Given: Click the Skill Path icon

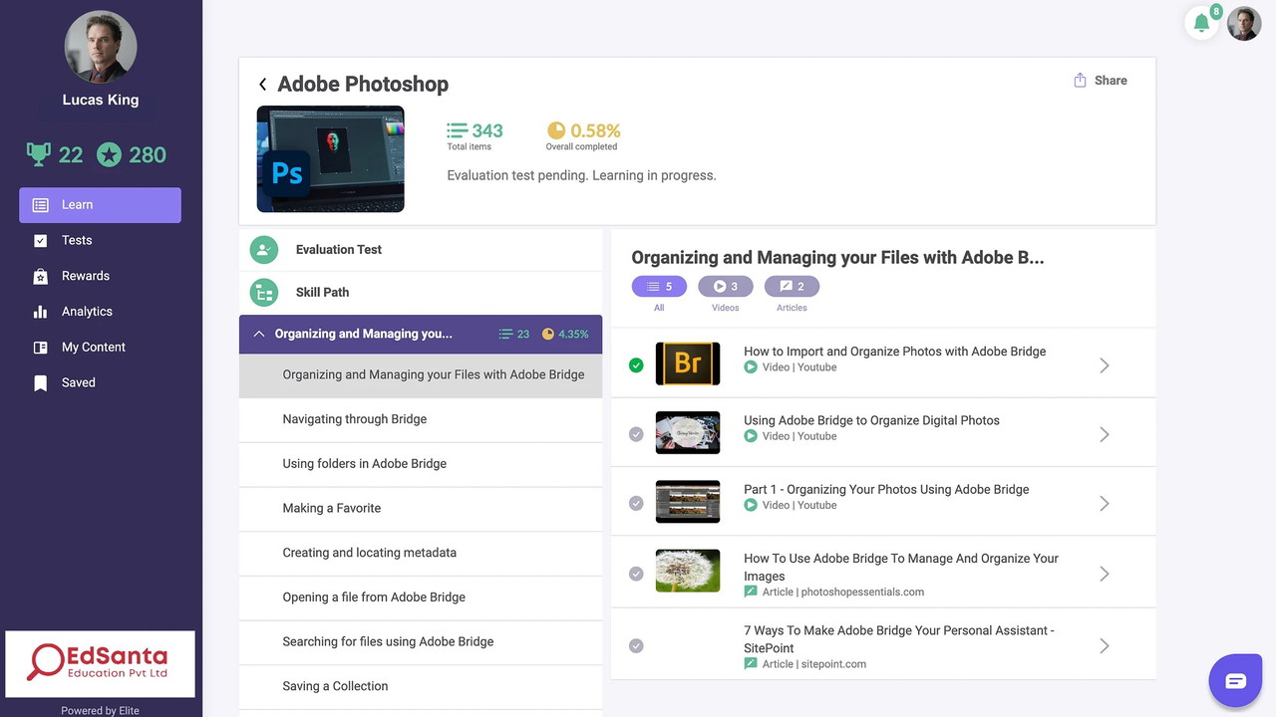Looking at the screenshot, I should (264, 293).
